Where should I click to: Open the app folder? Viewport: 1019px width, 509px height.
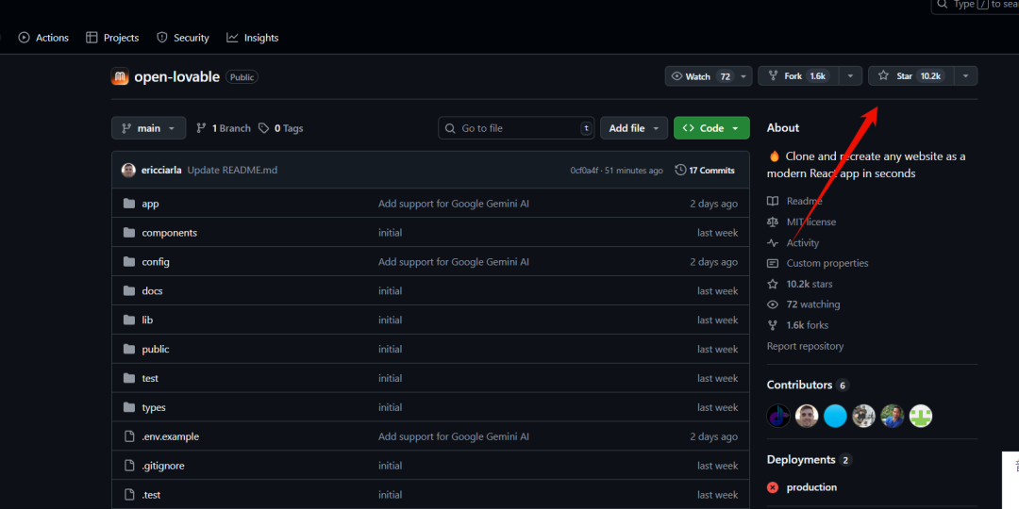(x=150, y=204)
